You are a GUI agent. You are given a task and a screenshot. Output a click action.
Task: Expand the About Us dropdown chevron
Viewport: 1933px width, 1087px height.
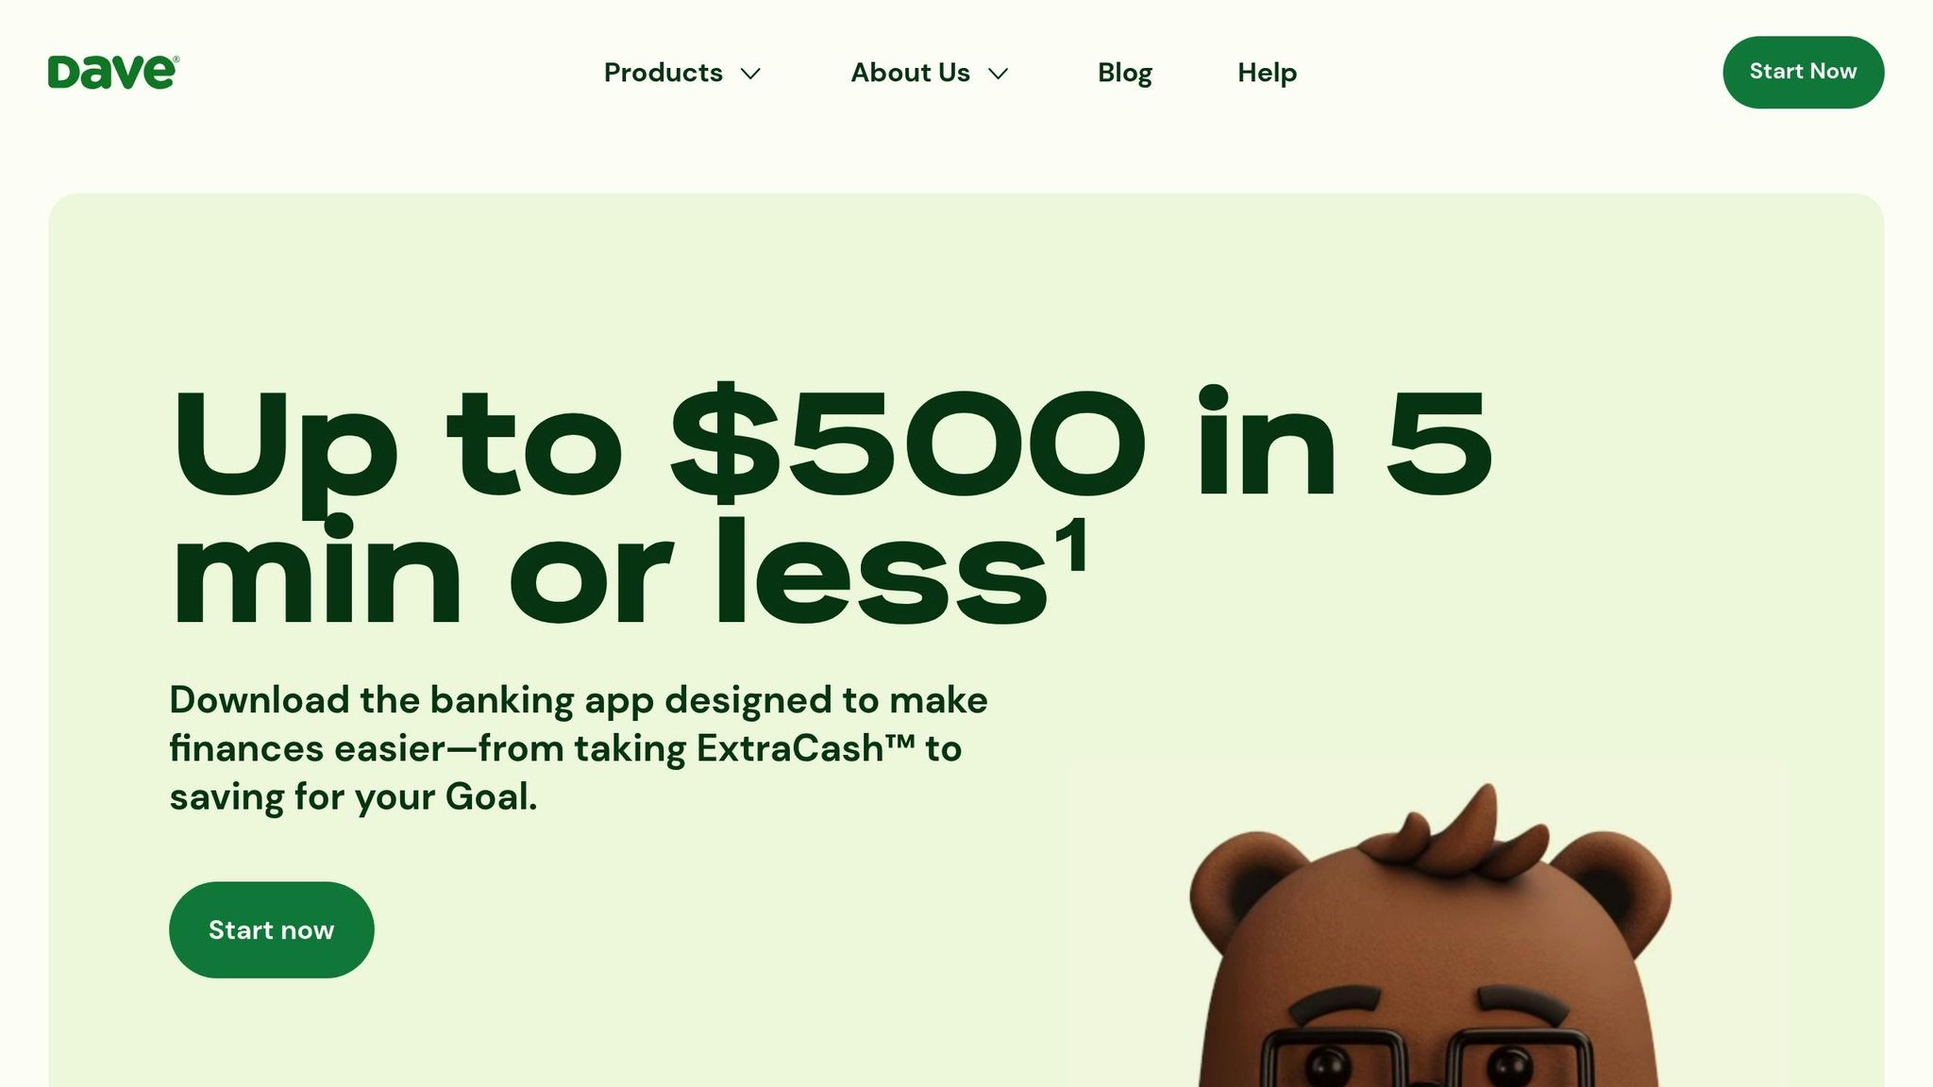(998, 74)
